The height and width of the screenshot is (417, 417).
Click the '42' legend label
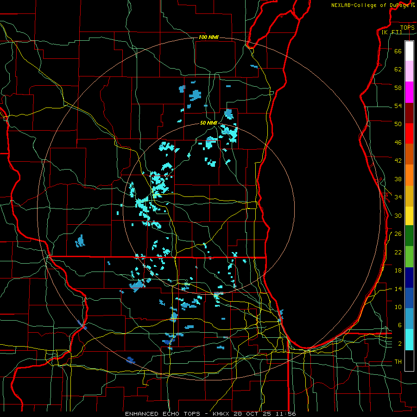[x=398, y=161]
